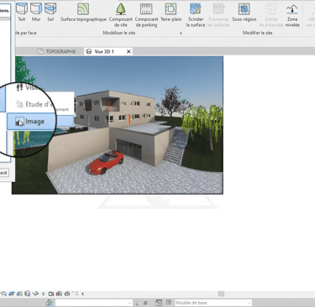This screenshot has width=315, height=307.
Task: Select the Sol by face tool
Action: tap(50, 13)
